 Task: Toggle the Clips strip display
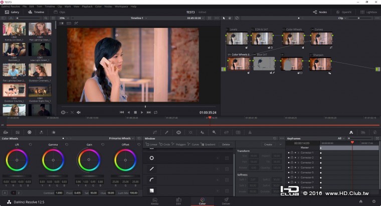[60, 11]
